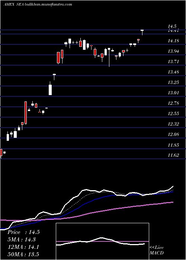The width and height of the screenshot is (186, 260).
Task: Click the AMEX SEA chart title
Action: coord(14,4)
